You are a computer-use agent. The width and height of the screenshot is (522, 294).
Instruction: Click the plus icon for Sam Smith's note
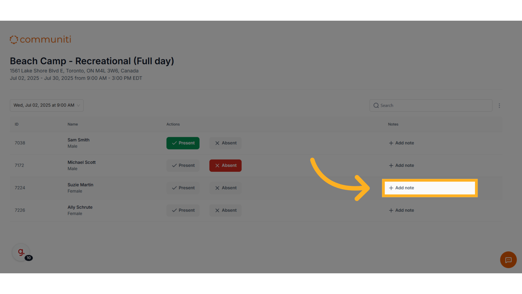(391, 143)
